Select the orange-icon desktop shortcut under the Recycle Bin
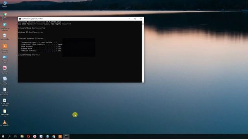This screenshot has width=248, height=139. pos(5,48)
